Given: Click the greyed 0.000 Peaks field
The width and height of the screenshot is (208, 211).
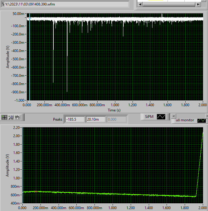Looking at the screenshot, I should (116, 119).
